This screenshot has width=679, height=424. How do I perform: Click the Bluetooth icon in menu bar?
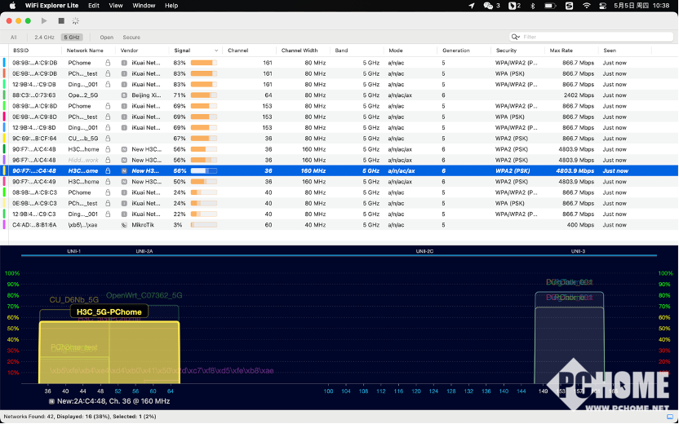click(533, 6)
